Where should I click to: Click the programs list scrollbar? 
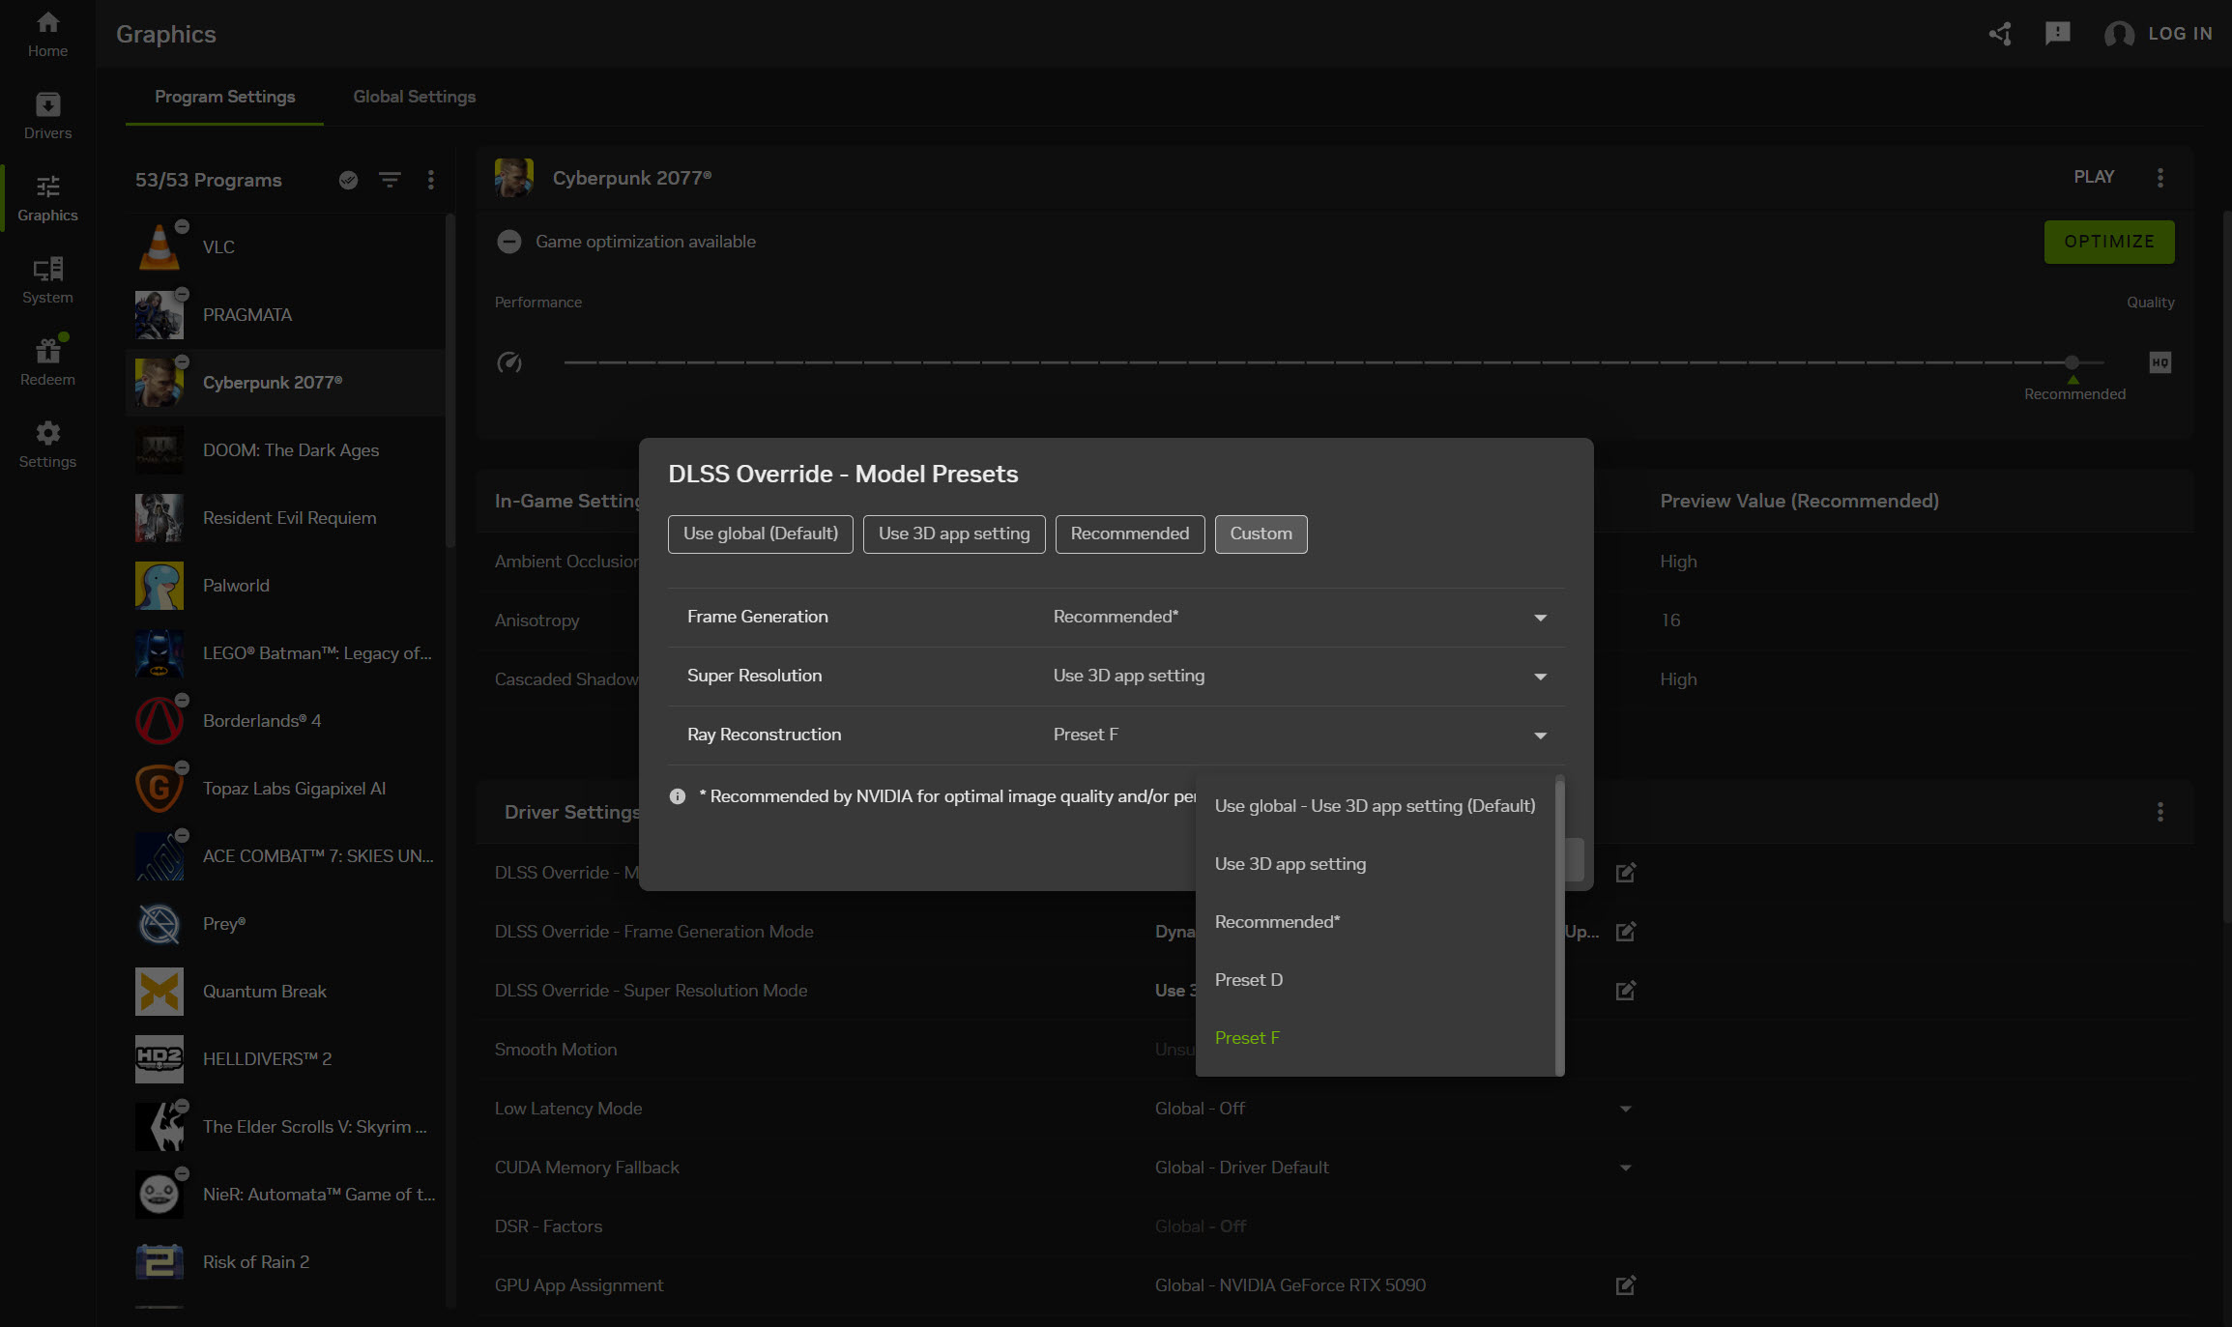449,382
